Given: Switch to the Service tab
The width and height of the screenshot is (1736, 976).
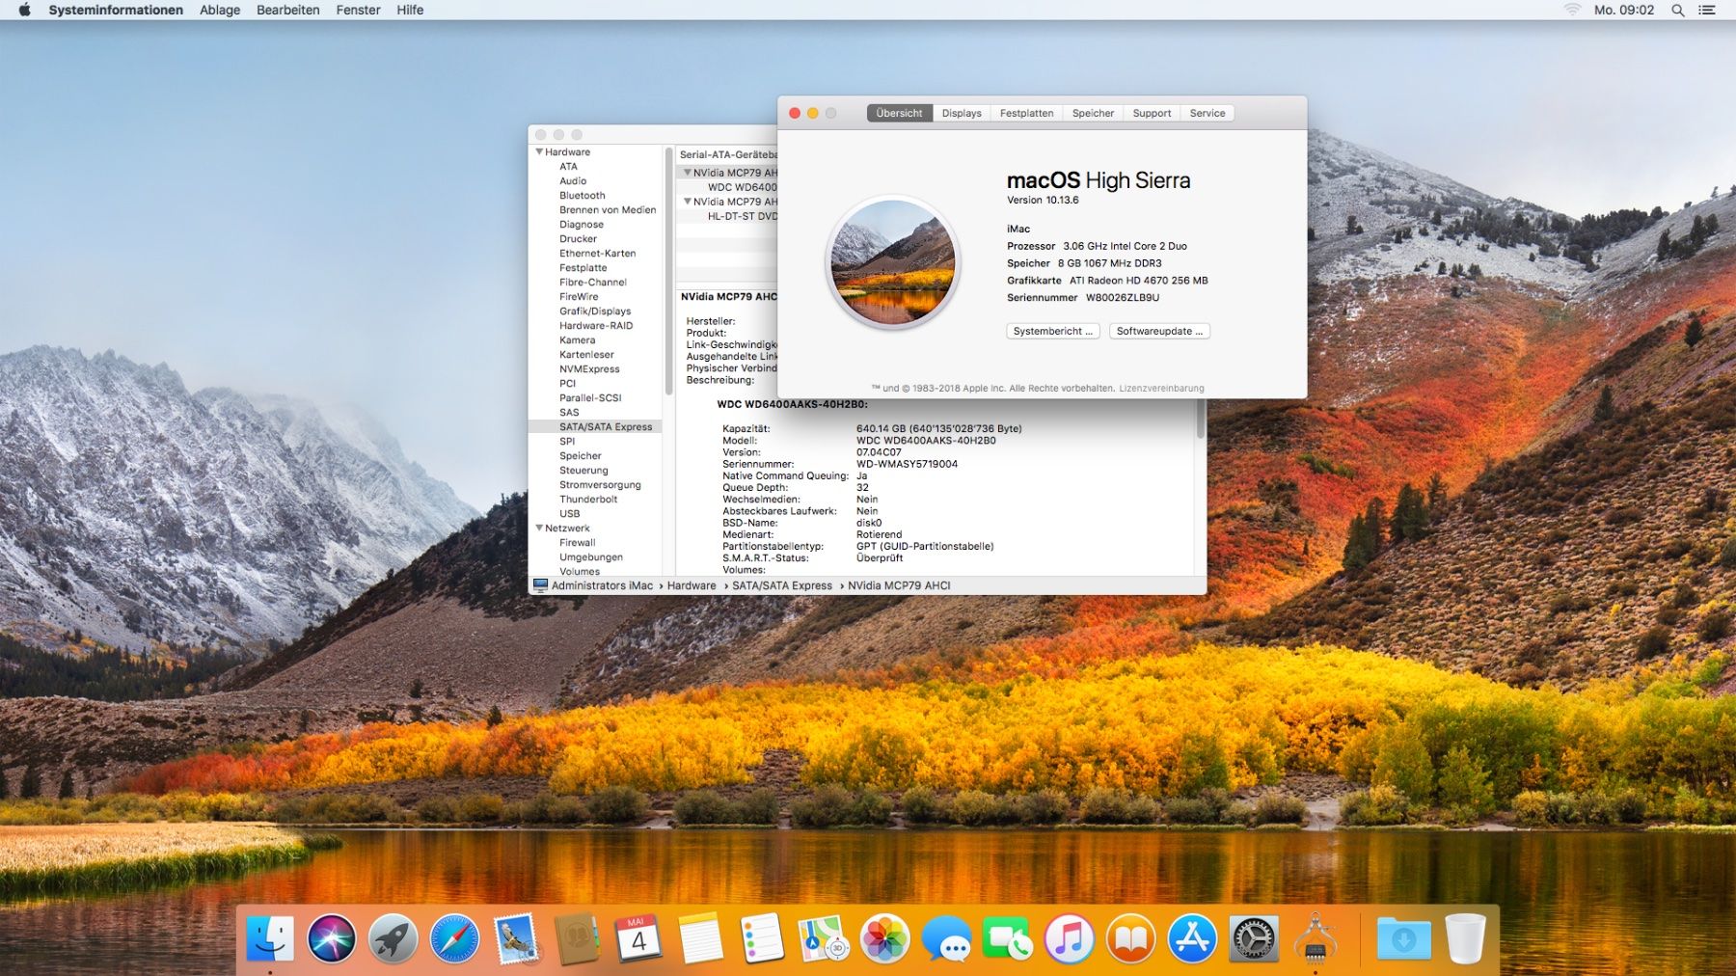Looking at the screenshot, I should click(x=1207, y=113).
